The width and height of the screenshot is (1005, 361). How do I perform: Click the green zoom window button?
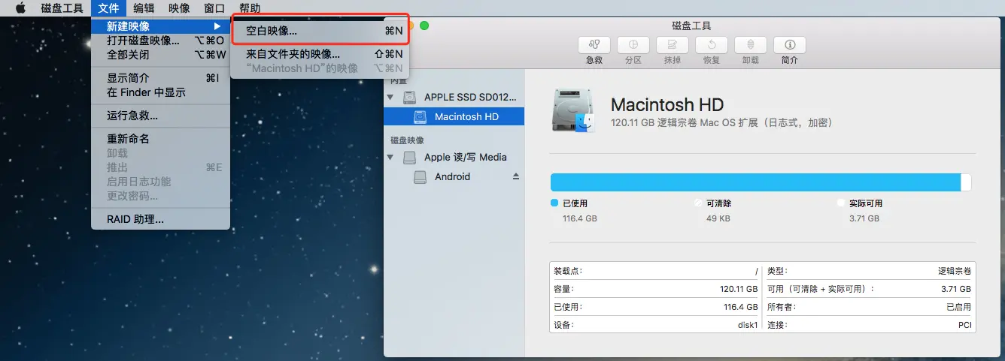(x=424, y=26)
